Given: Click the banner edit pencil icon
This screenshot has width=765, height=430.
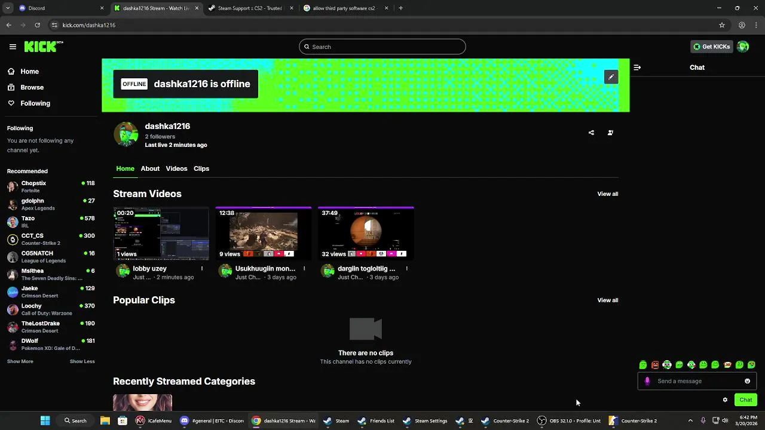Looking at the screenshot, I should pos(611,77).
